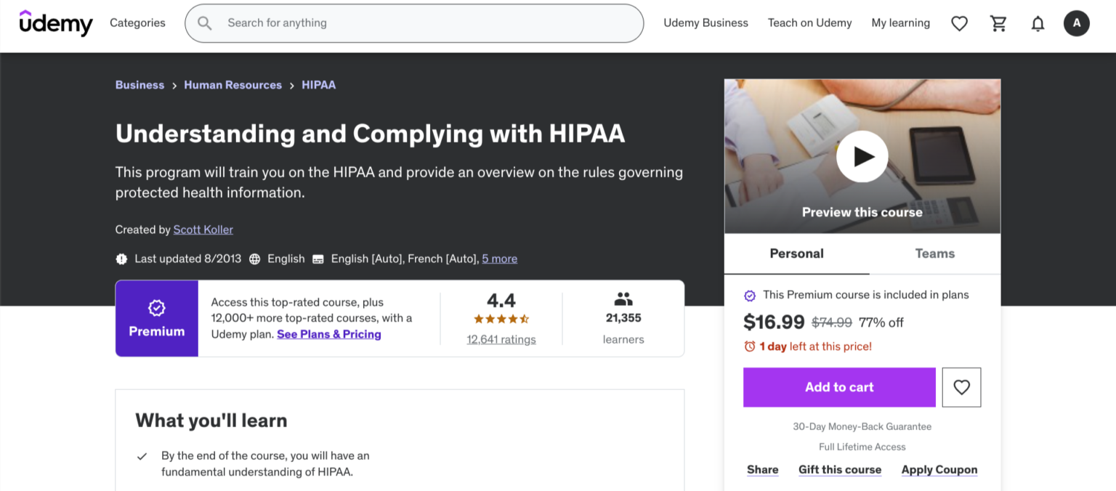The width and height of the screenshot is (1116, 491).
Task: Click the account avatar initial
Action: 1077,23
